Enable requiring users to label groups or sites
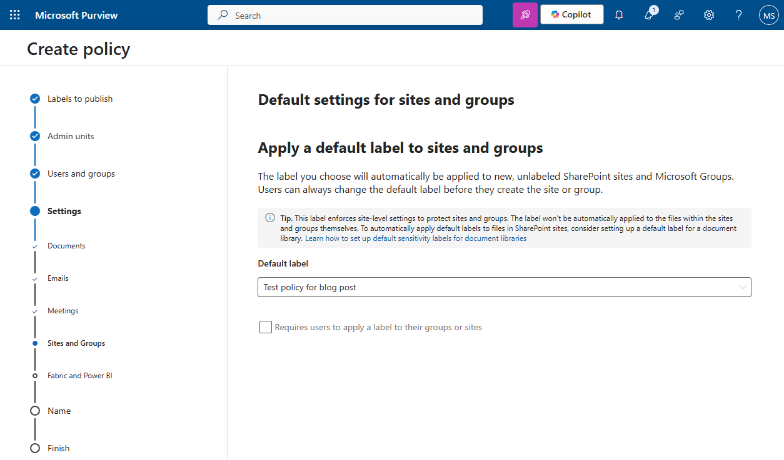This screenshot has width=784, height=460. pos(265,326)
